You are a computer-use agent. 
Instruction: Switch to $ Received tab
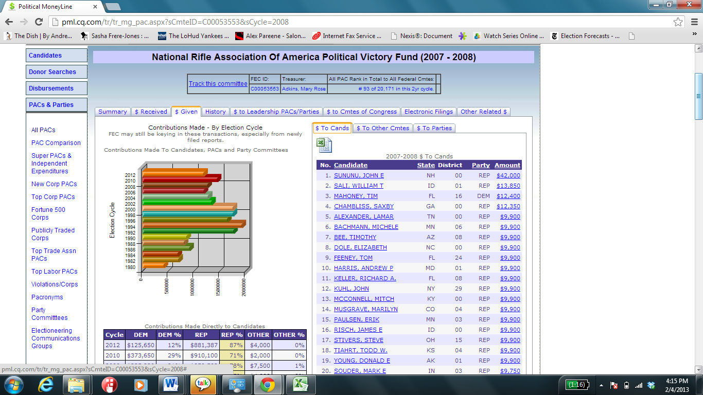tap(151, 112)
